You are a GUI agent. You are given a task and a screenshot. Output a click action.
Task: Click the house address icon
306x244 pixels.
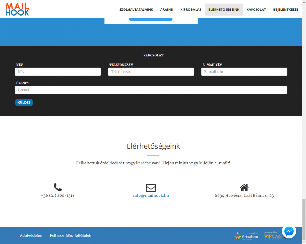pos(244,187)
